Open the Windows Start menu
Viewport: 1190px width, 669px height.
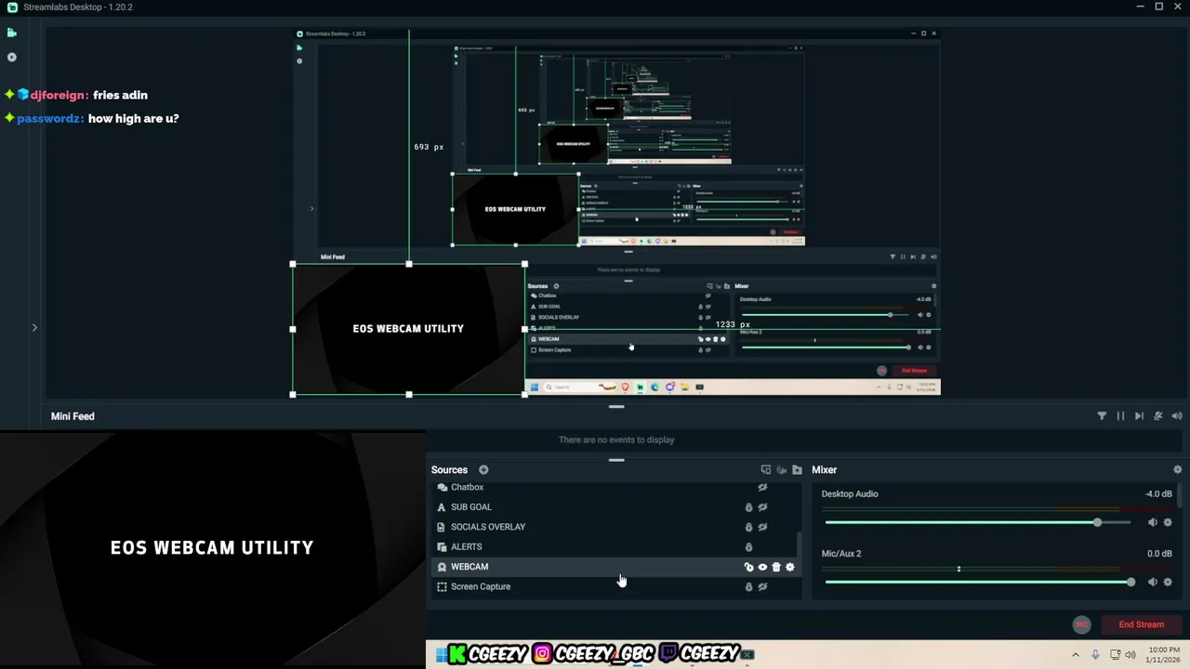click(441, 654)
